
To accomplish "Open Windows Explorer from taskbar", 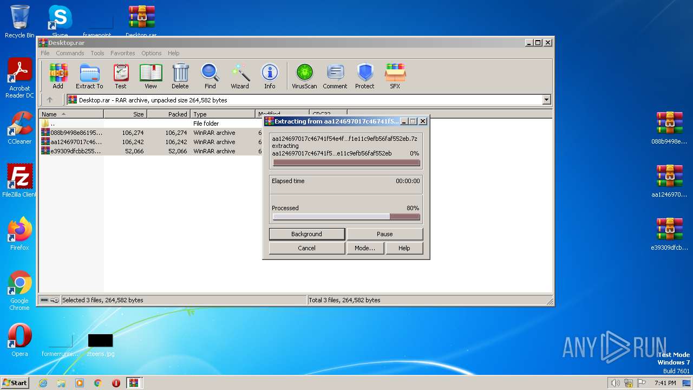I will coord(61,383).
